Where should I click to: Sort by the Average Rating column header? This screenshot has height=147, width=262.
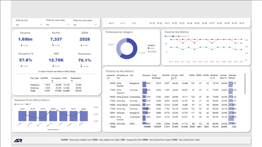[x=232, y=76]
